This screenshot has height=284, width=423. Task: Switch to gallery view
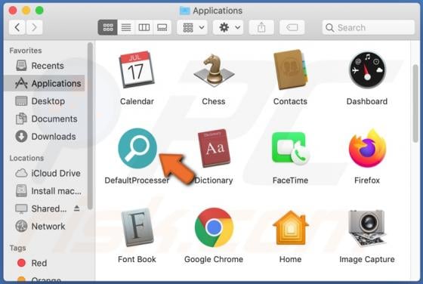pyautogui.click(x=162, y=27)
